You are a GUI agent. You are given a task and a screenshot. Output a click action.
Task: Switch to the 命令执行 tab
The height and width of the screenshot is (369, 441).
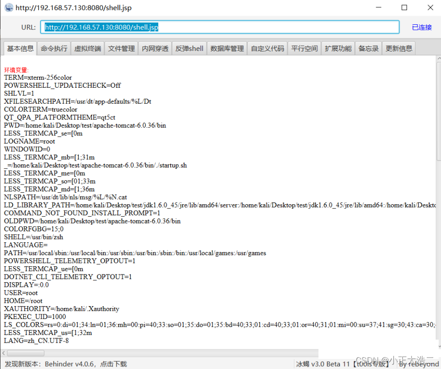coord(54,48)
